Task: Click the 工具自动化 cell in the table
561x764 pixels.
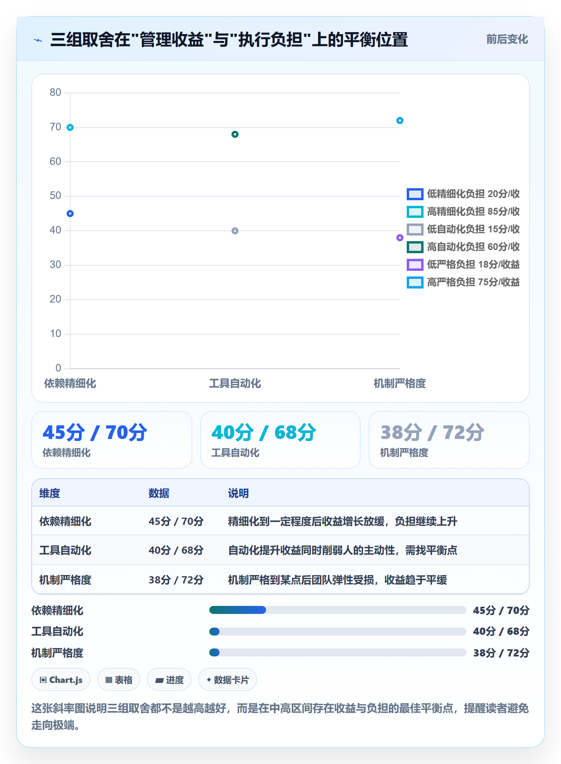Action: coord(65,550)
